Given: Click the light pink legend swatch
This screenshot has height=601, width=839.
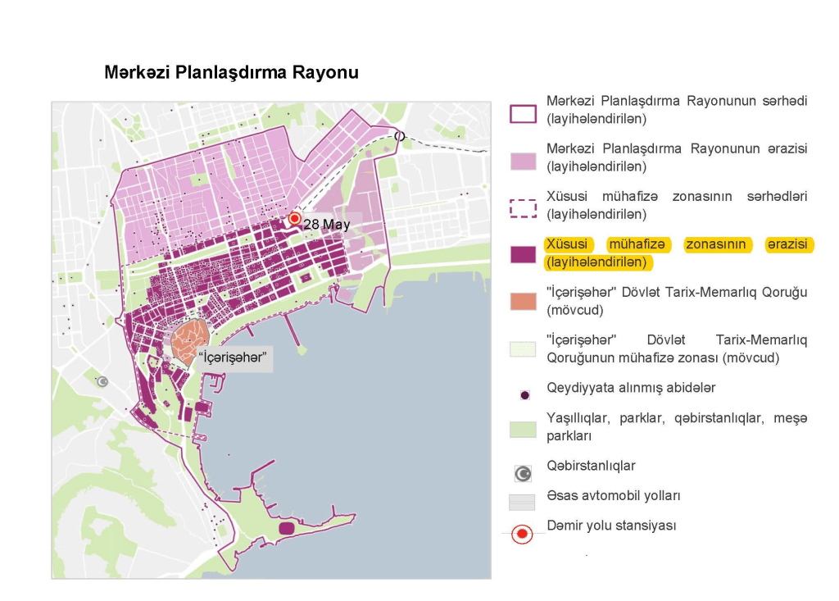Looking at the screenshot, I should 523,161.
